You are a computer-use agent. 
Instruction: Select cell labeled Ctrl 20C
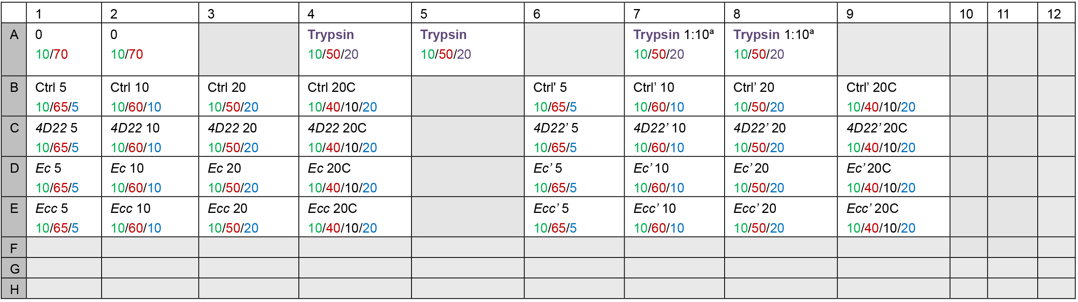tap(355, 96)
